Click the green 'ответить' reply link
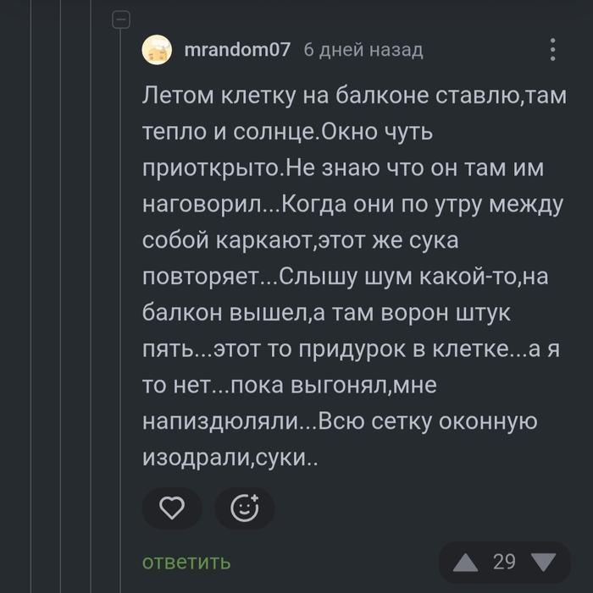This screenshot has height=593, width=593. (x=186, y=562)
